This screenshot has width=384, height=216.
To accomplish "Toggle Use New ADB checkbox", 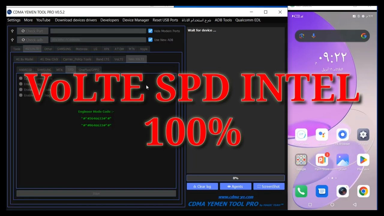I will tap(150, 40).
